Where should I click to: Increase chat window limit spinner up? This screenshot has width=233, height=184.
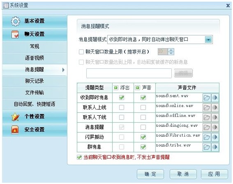pos(171,50)
